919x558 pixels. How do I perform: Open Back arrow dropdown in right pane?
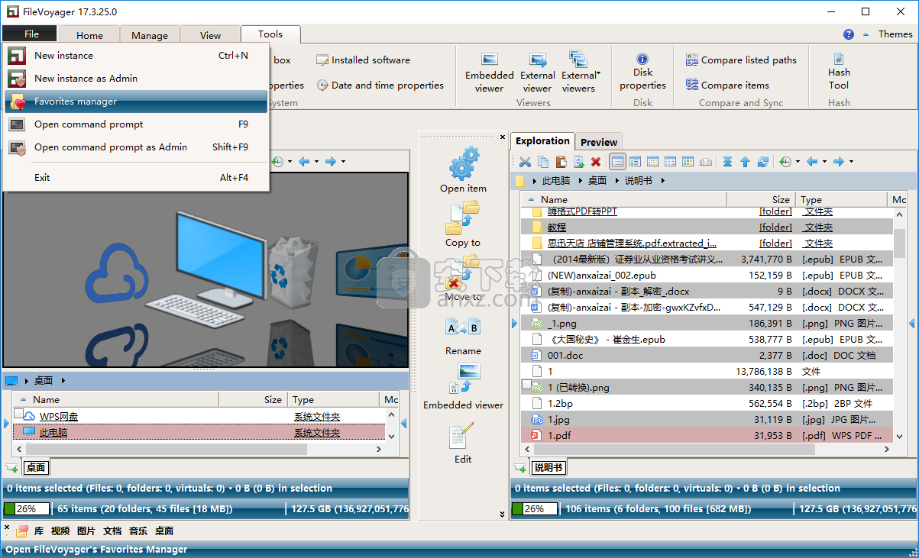[x=824, y=162]
